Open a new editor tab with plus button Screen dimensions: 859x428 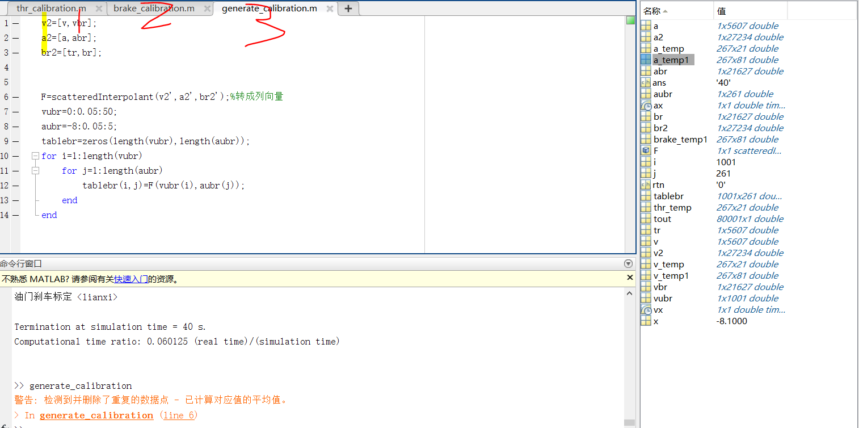tap(348, 9)
